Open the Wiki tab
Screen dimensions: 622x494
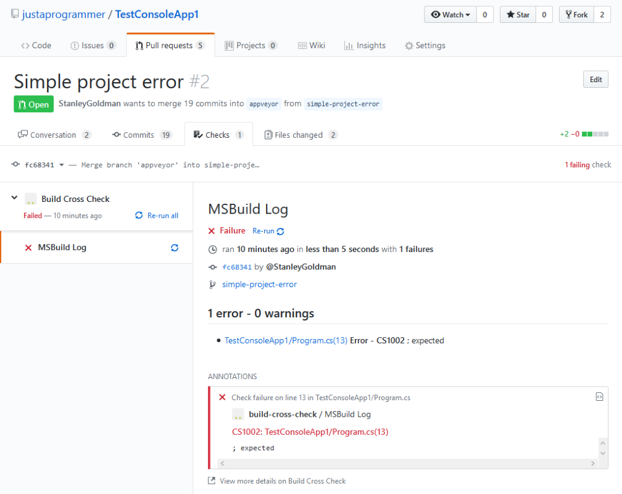point(312,45)
